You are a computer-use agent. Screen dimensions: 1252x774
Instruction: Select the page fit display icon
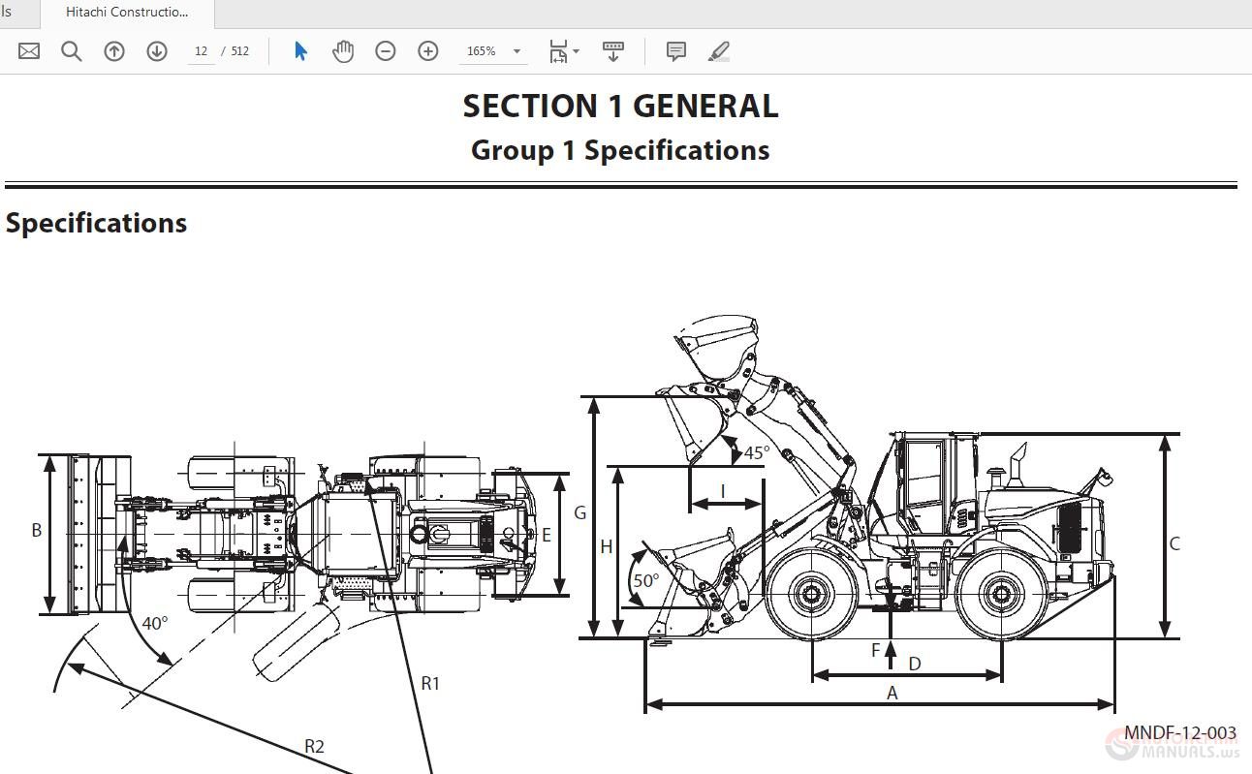(557, 50)
